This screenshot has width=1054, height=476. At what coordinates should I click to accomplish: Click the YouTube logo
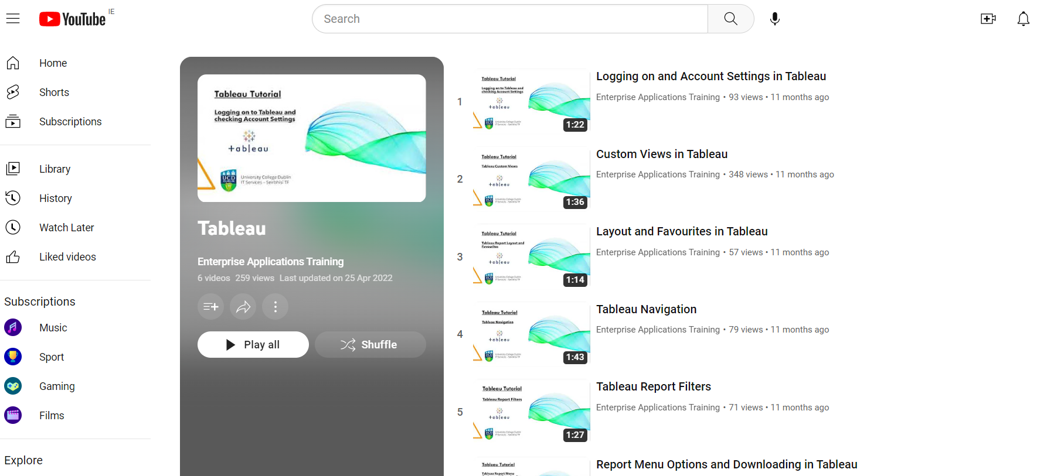click(73, 19)
